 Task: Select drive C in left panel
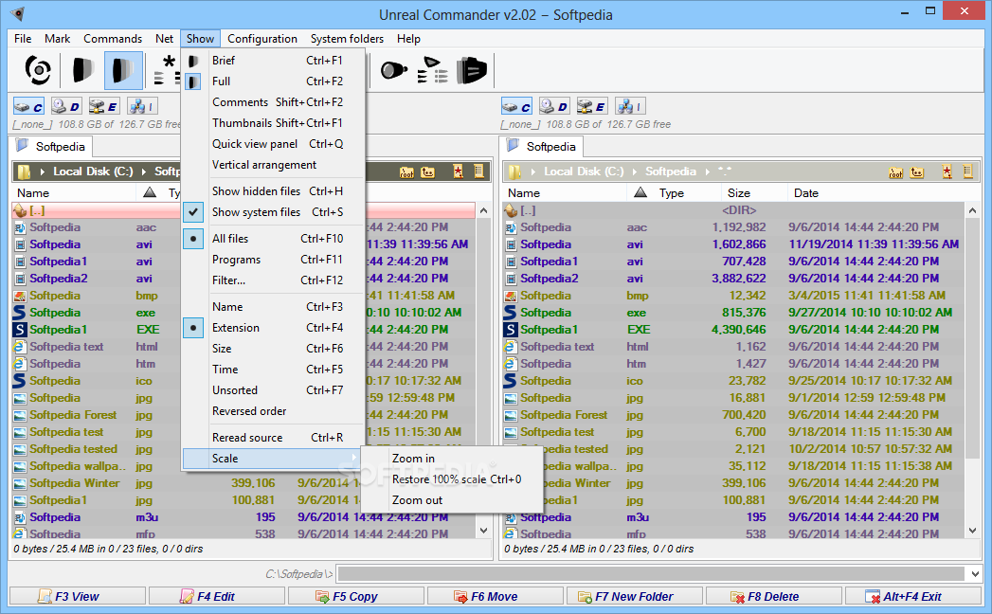(x=28, y=106)
